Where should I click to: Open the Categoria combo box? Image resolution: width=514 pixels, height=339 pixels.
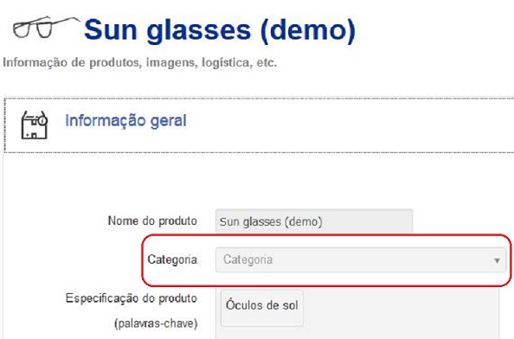[361, 259]
